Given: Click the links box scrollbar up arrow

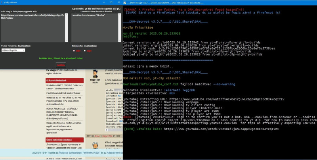Looking at the screenshot, I should (x=67, y=15).
